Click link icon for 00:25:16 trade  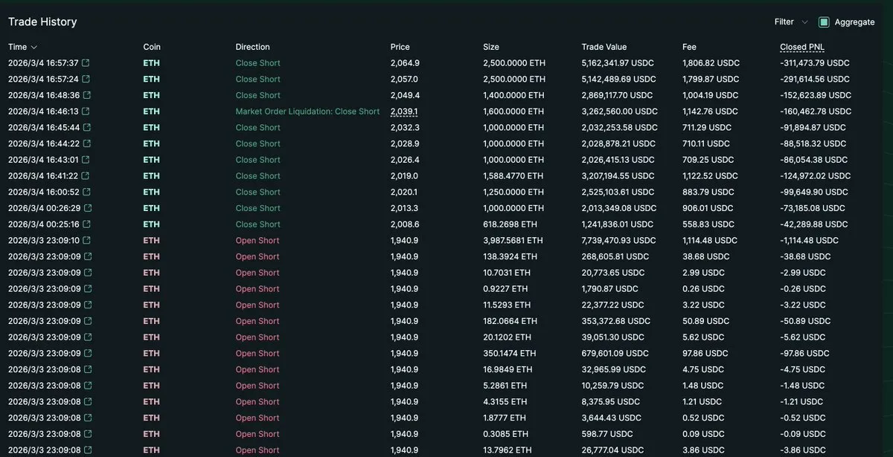86,224
